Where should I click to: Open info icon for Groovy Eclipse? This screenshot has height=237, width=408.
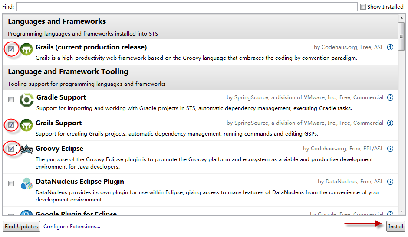click(x=390, y=149)
